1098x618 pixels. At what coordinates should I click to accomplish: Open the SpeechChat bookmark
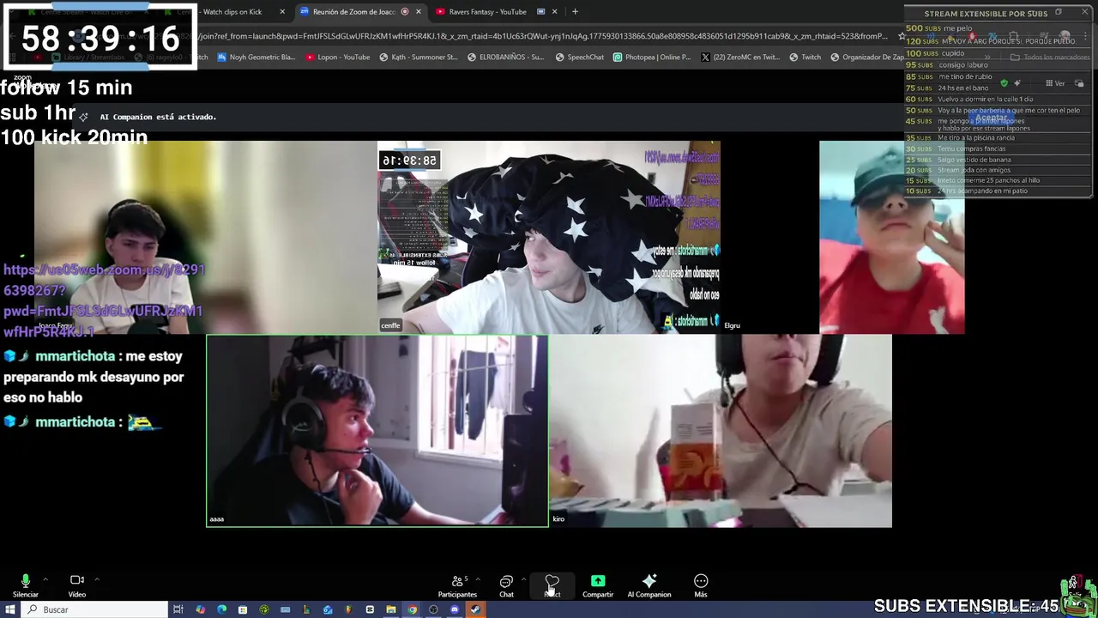coord(580,58)
